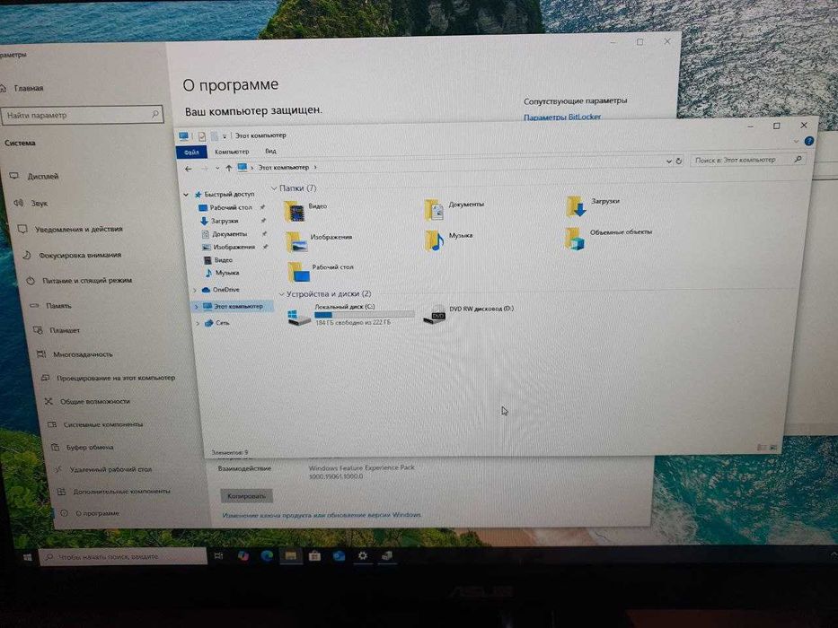Go up one folder level
This screenshot has width=838, height=628.
click(229, 169)
